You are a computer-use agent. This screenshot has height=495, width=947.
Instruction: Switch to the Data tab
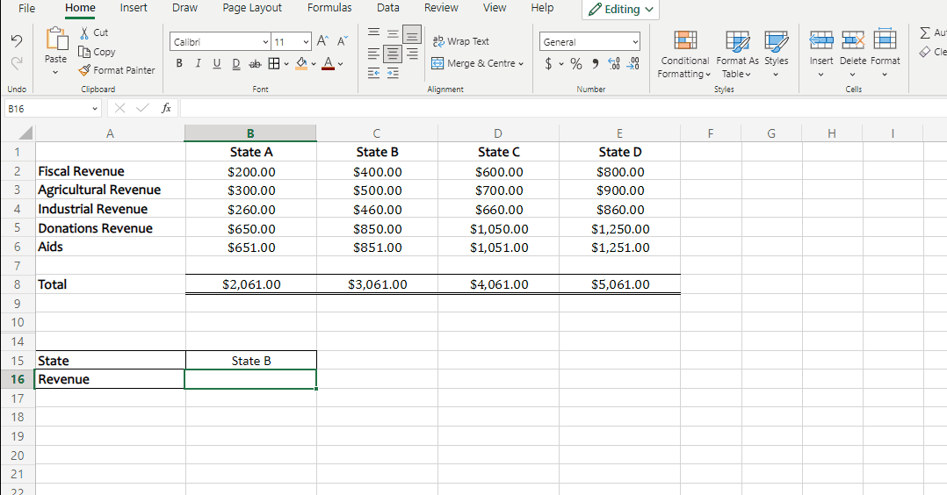pos(387,8)
